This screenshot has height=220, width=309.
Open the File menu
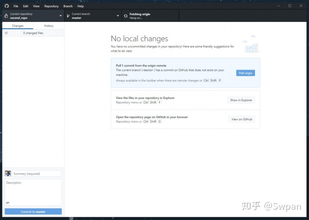coord(16,6)
